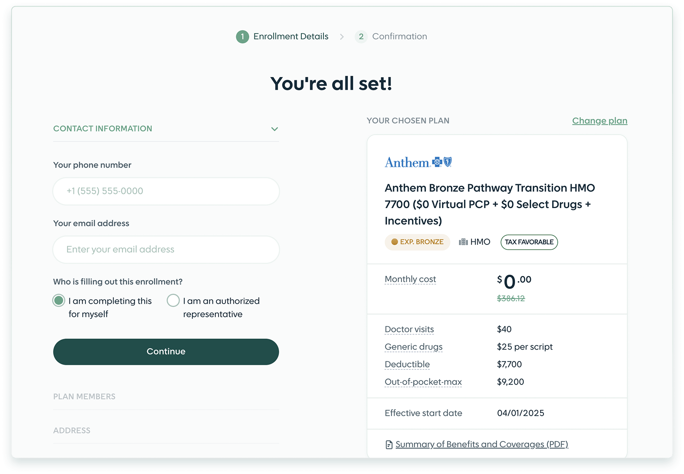
Task: Click the You're all set! heading
Action: 331,84
